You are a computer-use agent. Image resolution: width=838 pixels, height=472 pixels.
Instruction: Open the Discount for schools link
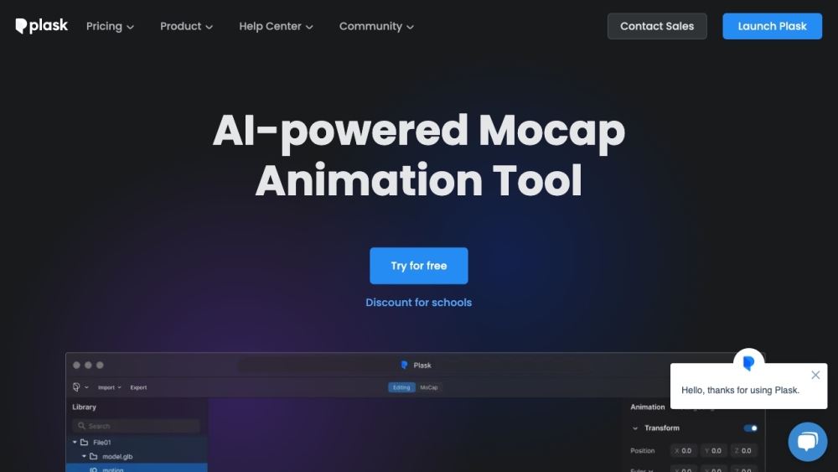point(419,303)
